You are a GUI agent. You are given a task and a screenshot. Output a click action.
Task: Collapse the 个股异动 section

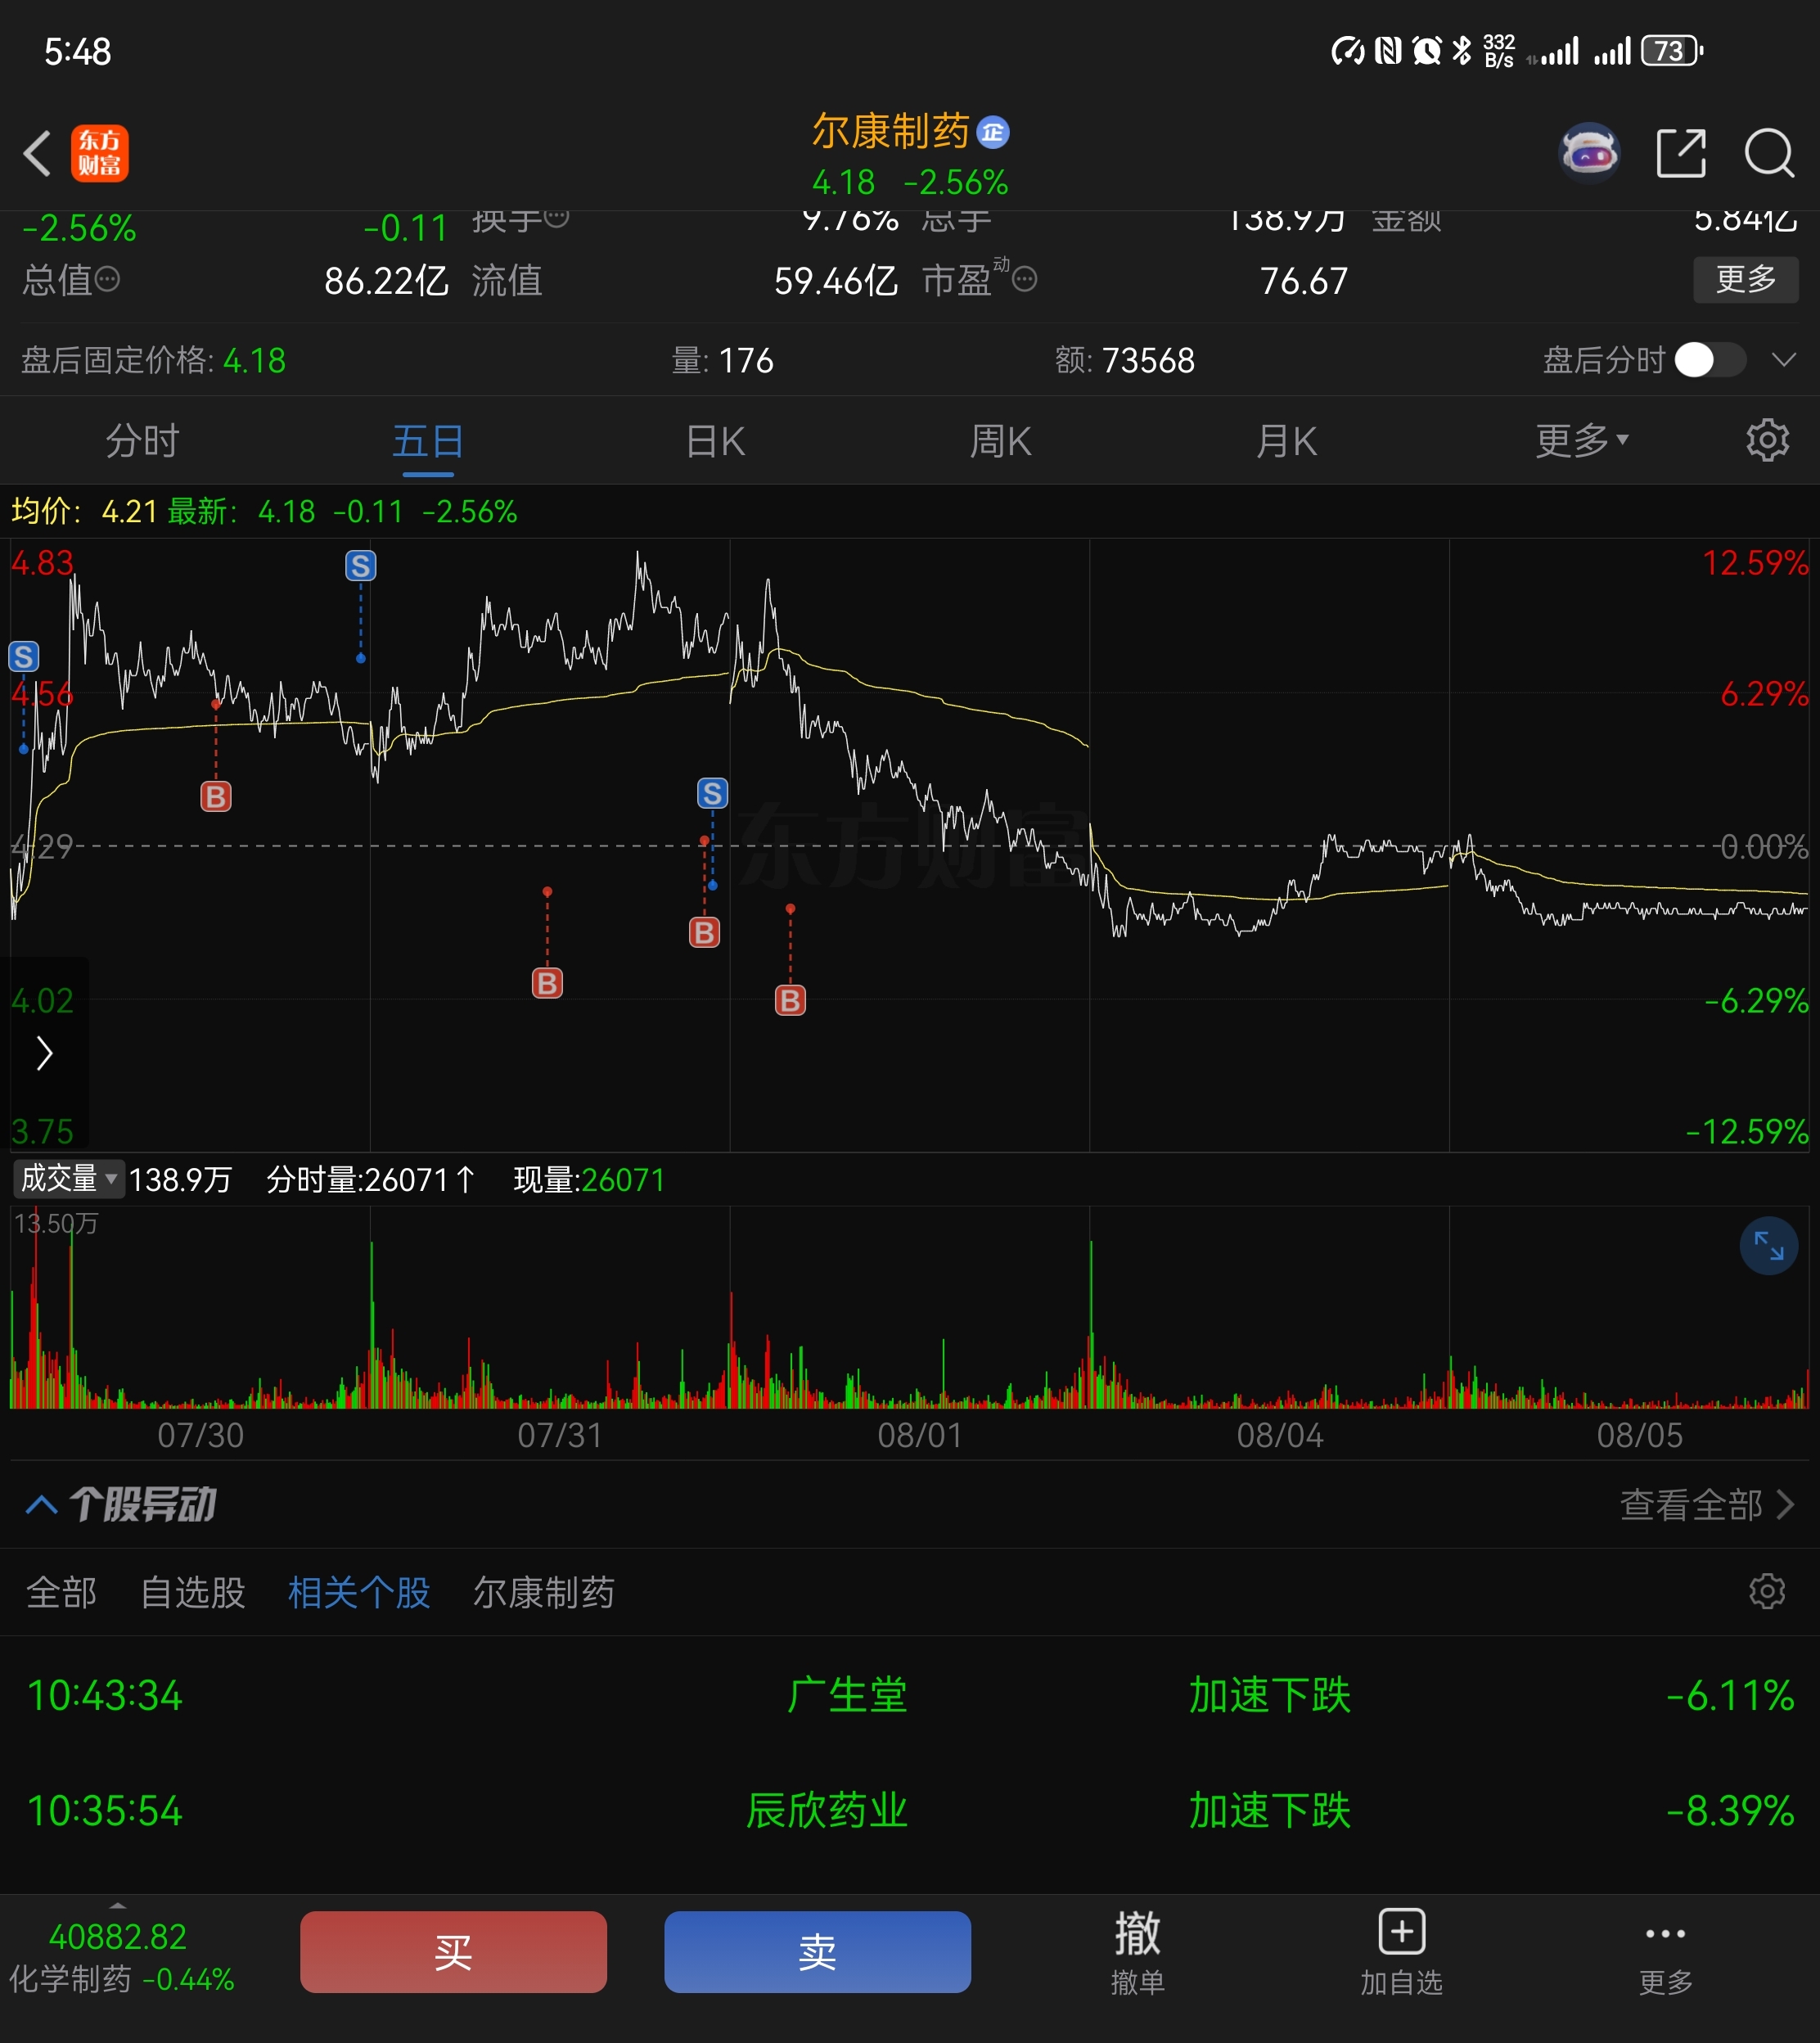(41, 1504)
